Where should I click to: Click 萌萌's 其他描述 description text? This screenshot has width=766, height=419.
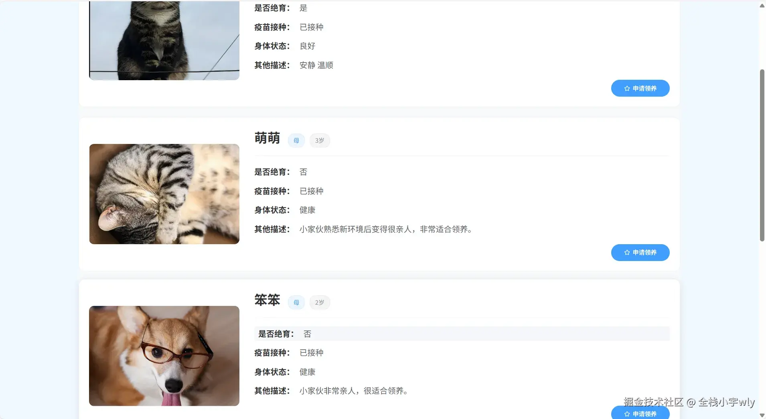point(387,229)
